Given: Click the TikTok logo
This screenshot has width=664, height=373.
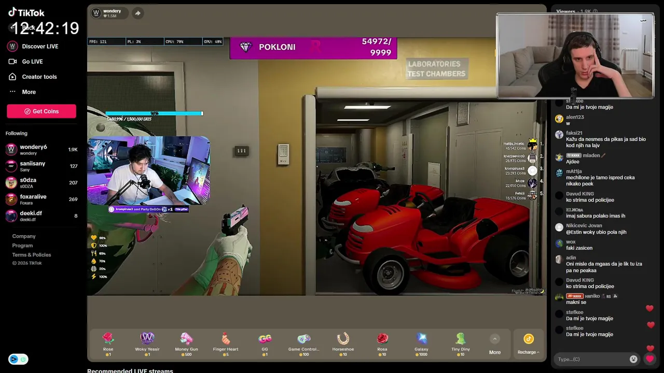Looking at the screenshot, I should click(x=26, y=12).
